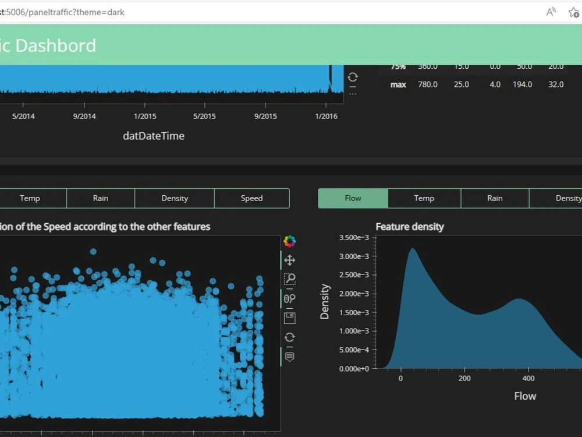Enable the Rain feature toggle on the left
The width and height of the screenshot is (582, 437).
click(x=100, y=198)
